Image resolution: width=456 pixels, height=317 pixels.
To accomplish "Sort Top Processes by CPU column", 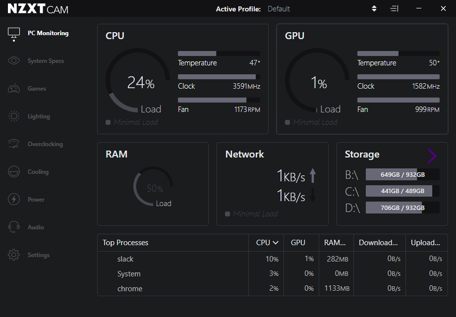I will tap(266, 242).
